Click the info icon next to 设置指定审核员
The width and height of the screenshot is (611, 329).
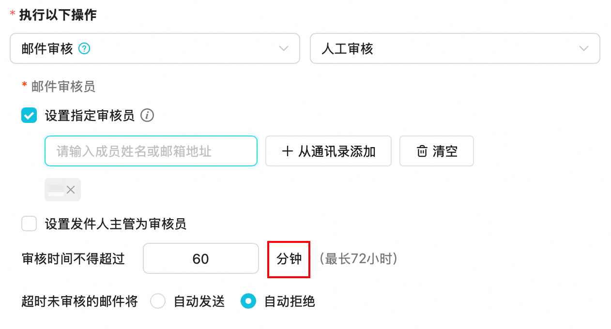point(147,116)
